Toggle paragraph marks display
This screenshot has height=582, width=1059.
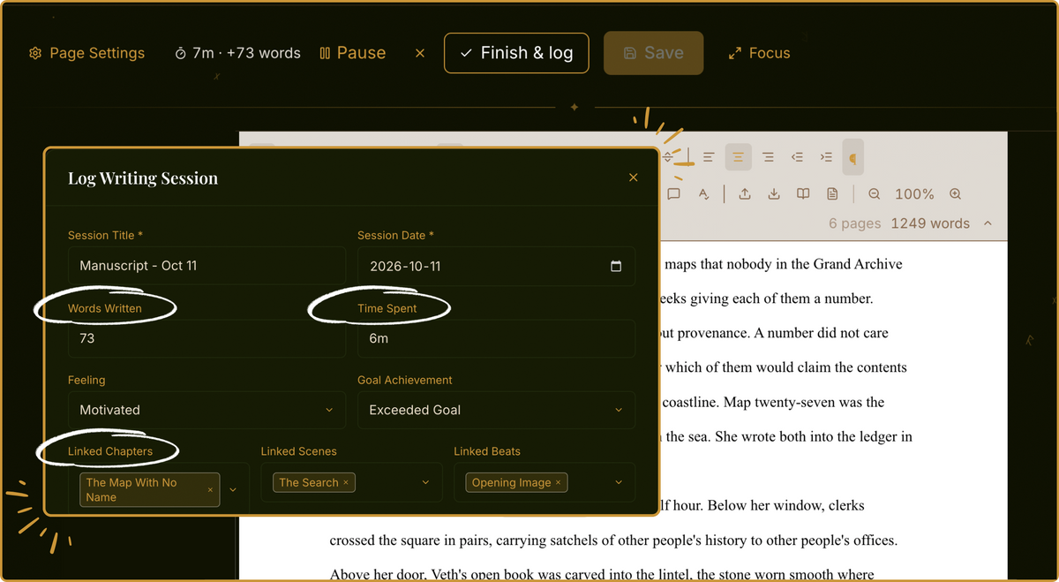click(853, 157)
